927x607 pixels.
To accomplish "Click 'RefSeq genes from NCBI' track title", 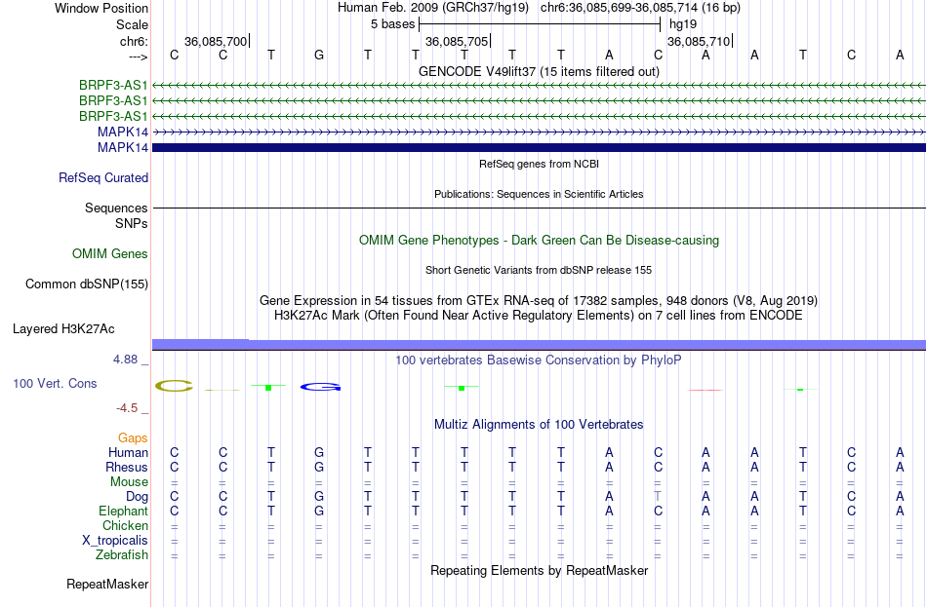I will coord(539,164).
